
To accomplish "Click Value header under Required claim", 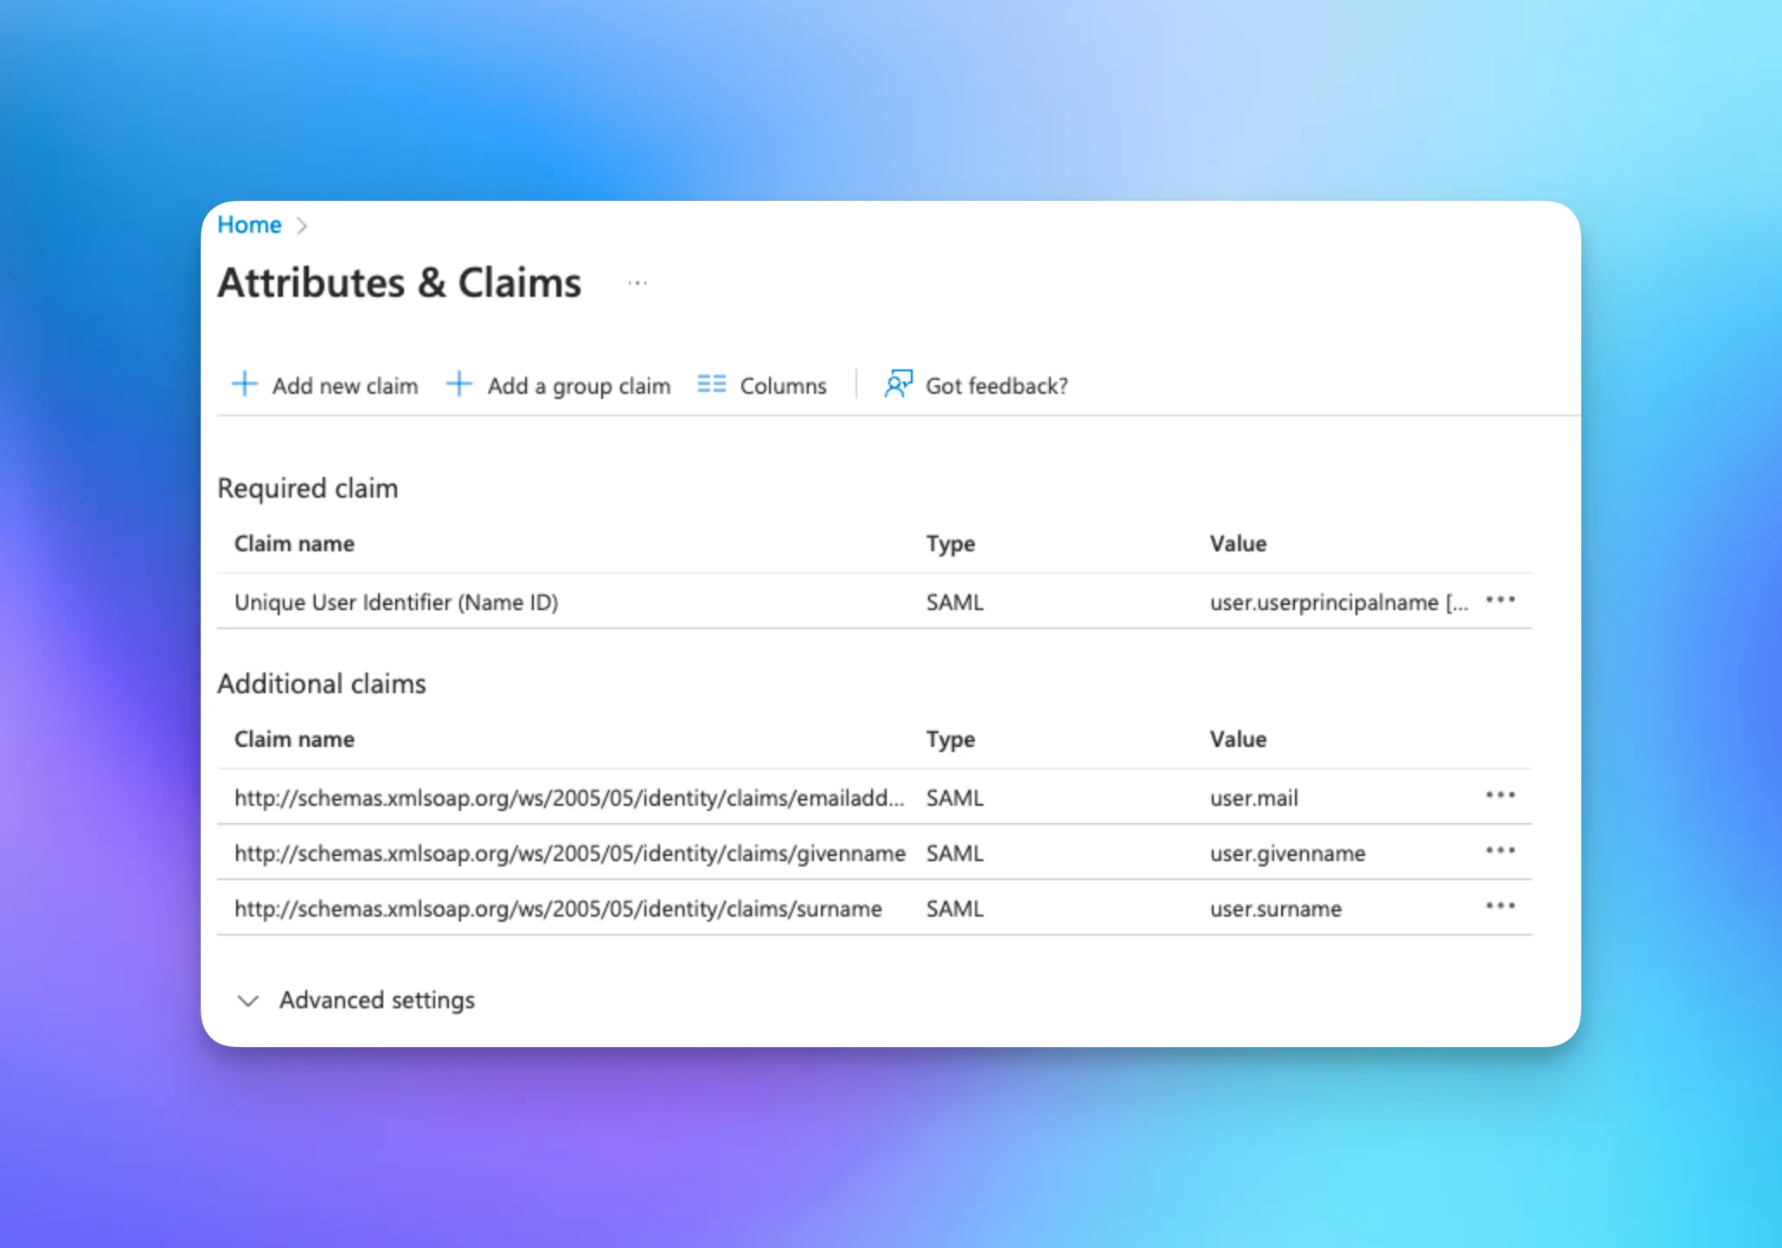I will [x=1238, y=544].
